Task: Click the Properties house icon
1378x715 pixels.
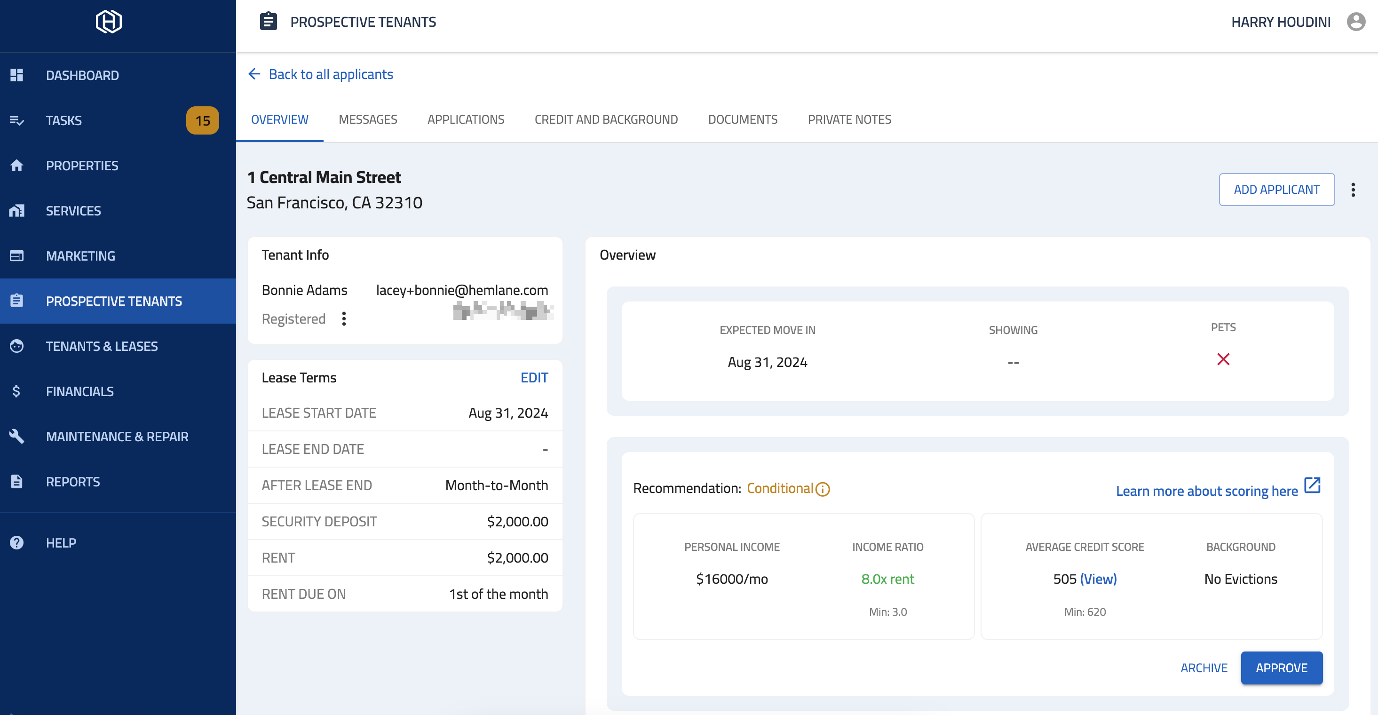Action: [x=16, y=166]
